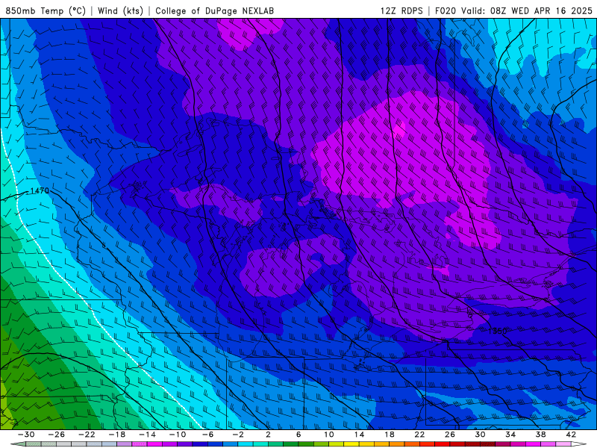Click the '-14' color scale label
597x448 pixels.
click(x=147, y=435)
